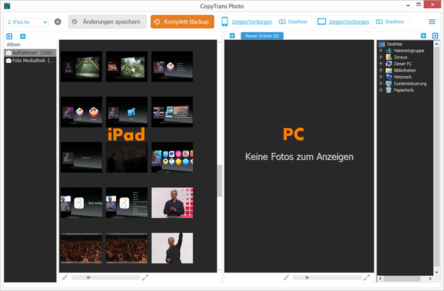444x291 pixels.
Task: Click the PC monitor icon in toolbar
Action: tap(322, 21)
